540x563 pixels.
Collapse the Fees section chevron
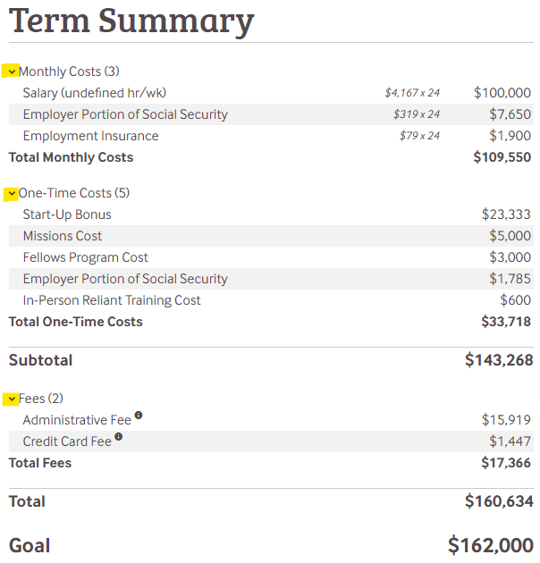coord(13,399)
